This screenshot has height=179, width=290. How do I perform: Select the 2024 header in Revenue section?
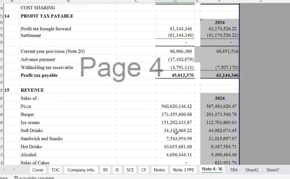pos(220,98)
